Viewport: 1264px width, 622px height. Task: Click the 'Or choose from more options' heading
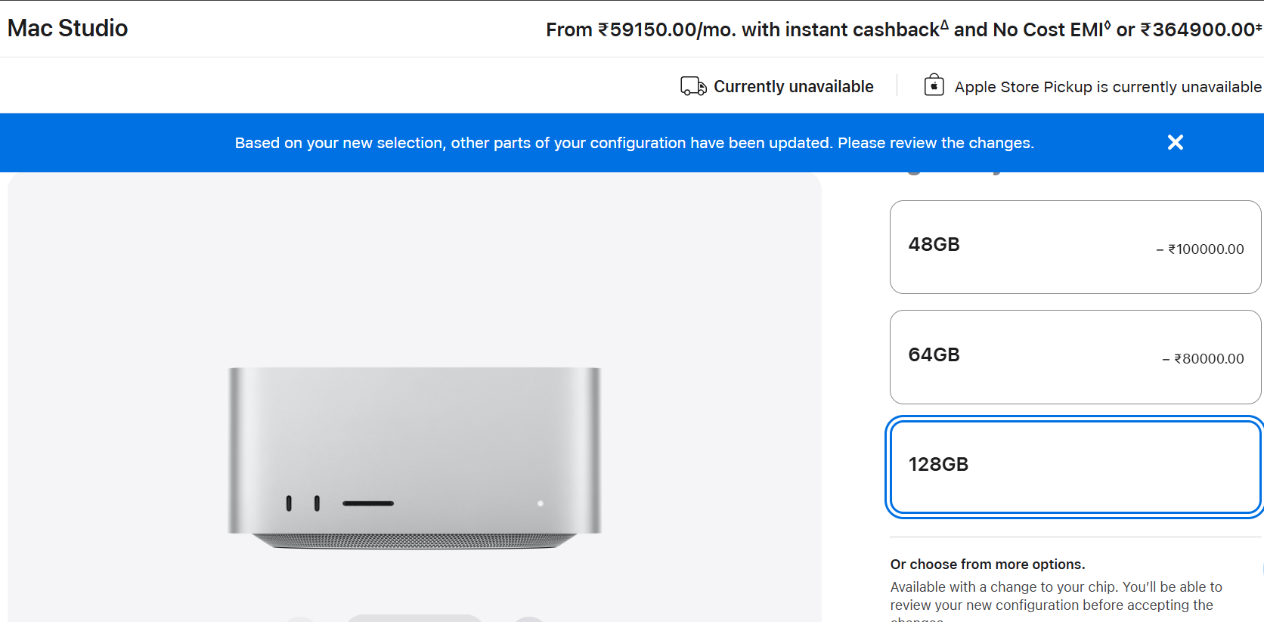[x=987, y=565]
